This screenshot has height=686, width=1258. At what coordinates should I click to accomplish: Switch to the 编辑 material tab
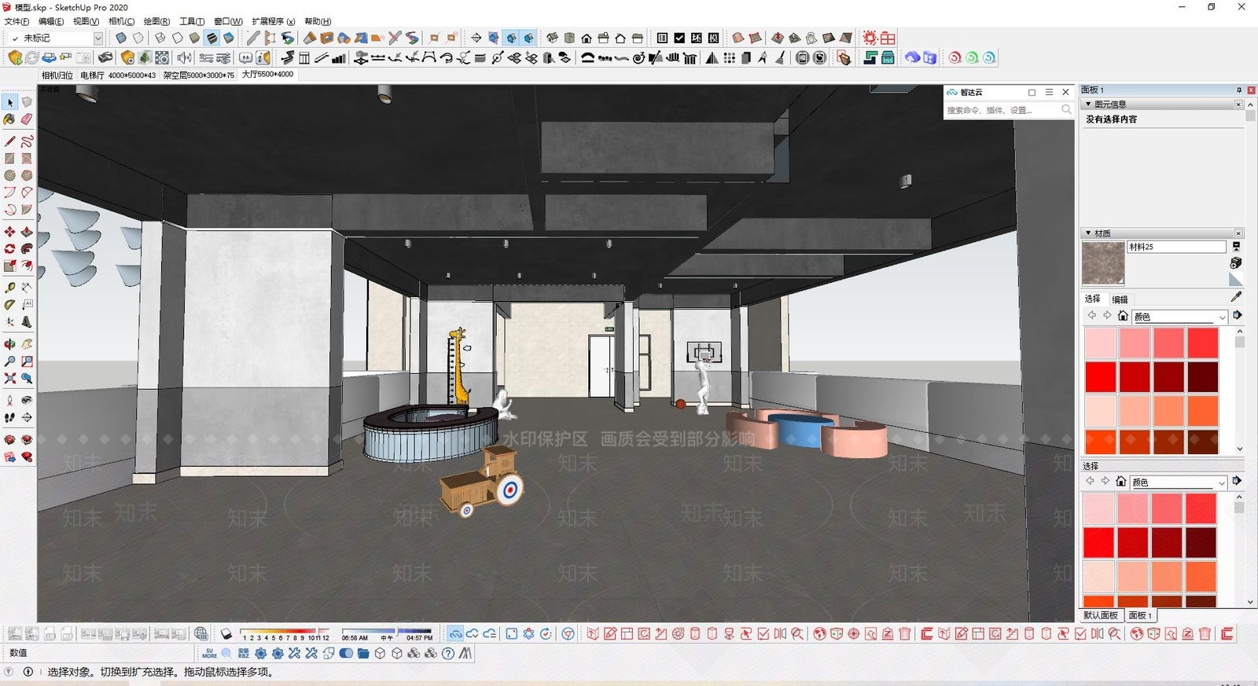(1120, 299)
